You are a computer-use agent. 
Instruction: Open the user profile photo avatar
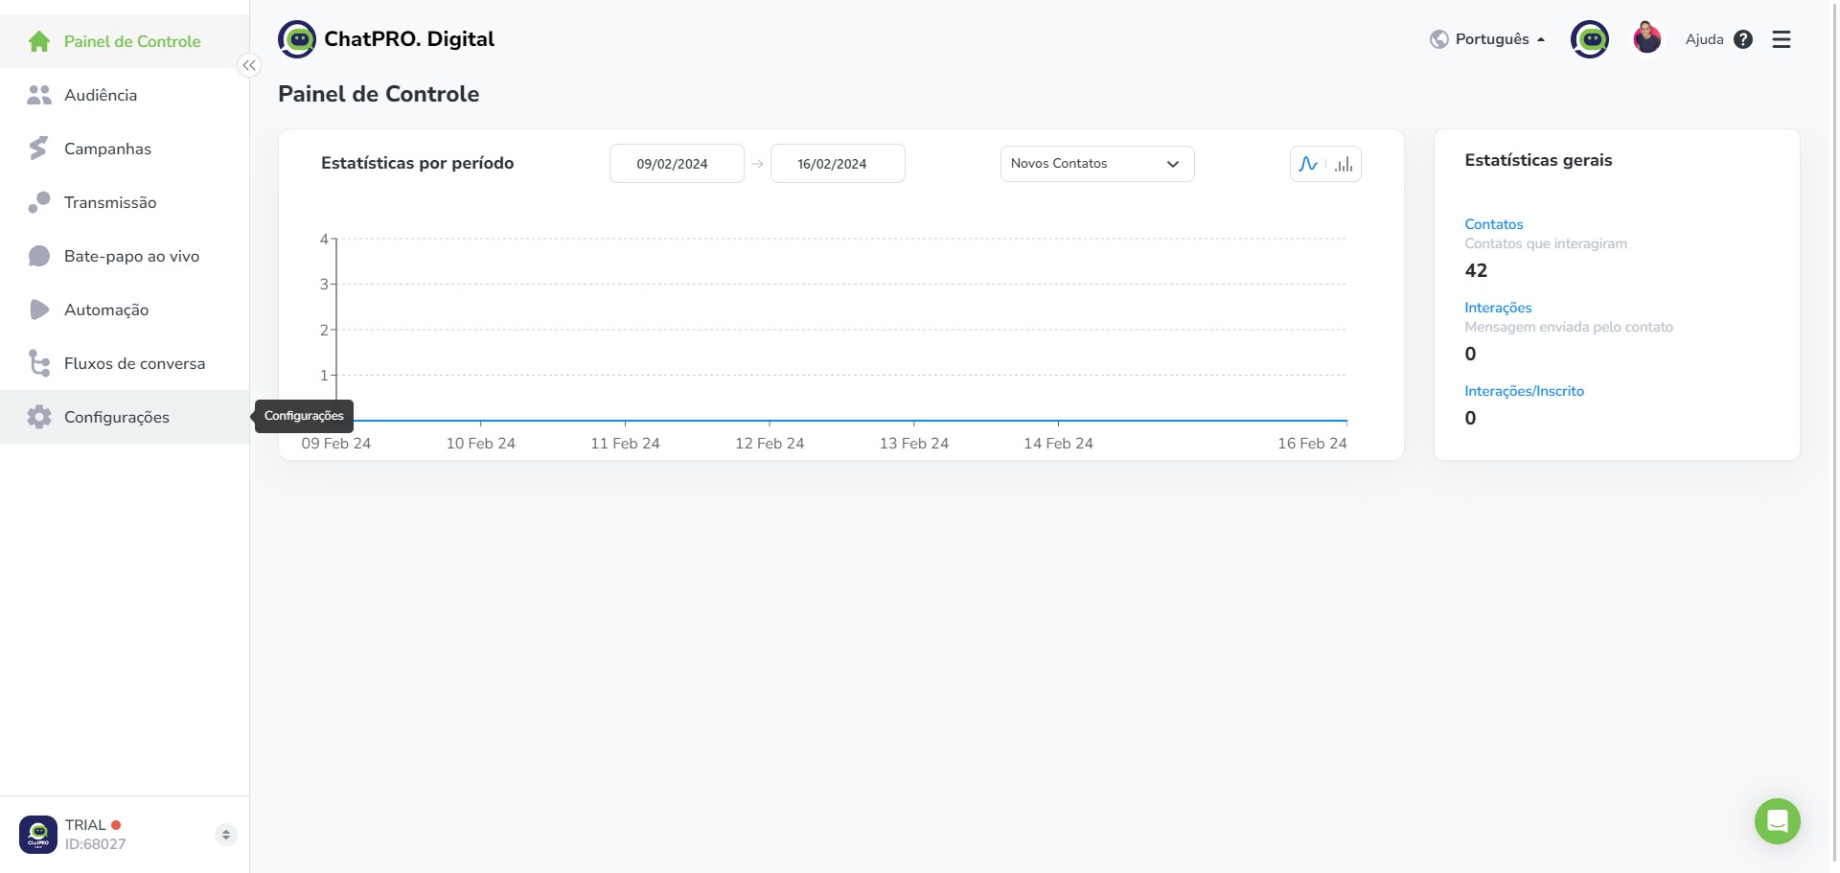click(x=1647, y=39)
